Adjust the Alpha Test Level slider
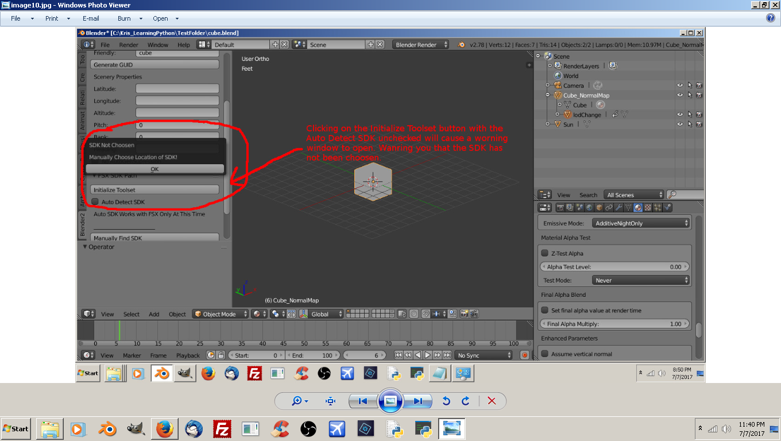Screen dimensions: 781x441 pyautogui.click(x=614, y=266)
